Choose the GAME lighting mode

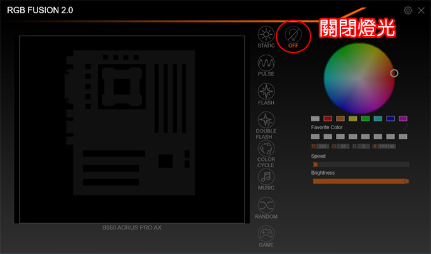click(x=266, y=236)
